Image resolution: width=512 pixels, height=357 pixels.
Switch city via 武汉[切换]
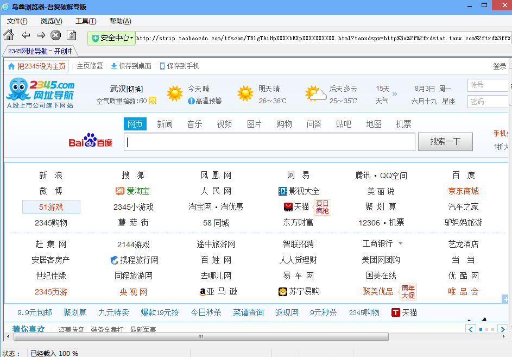pyautogui.click(x=127, y=89)
